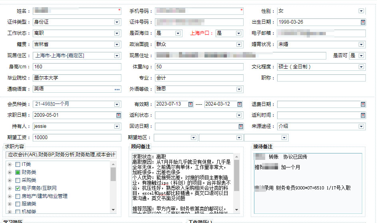
Task: Click the 期望工资 field with 10000
Action: (77, 137)
